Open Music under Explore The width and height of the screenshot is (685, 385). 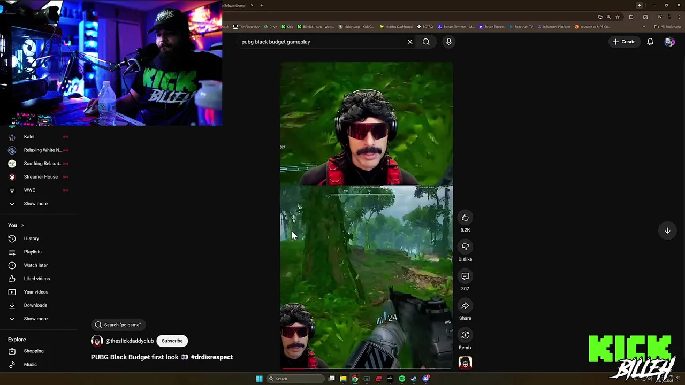(x=39, y=364)
